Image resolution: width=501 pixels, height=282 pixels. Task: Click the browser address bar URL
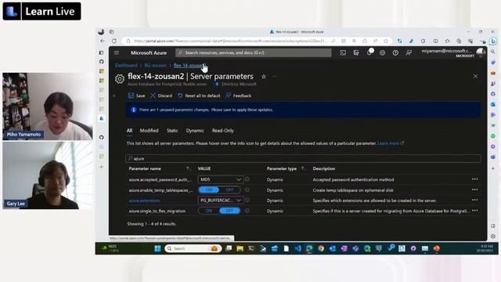click(230, 41)
